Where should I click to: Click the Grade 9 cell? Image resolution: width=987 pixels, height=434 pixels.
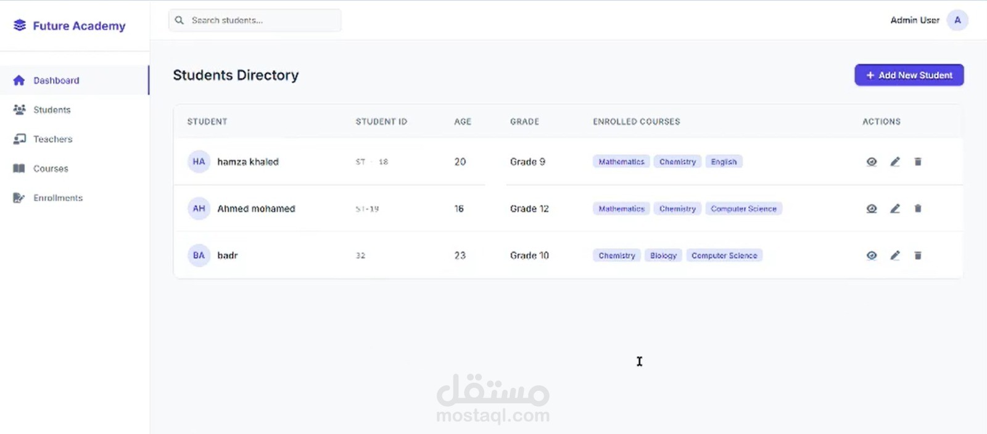pos(527,162)
